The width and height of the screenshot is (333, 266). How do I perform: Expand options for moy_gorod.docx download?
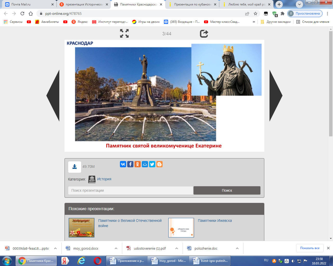(x=116, y=248)
